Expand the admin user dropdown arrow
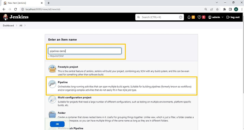 click(x=223, y=17)
